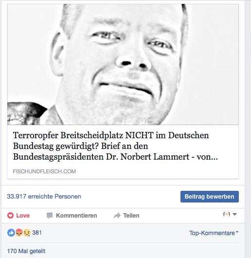
Task: Click the Beitrag bewerben button
Action: [210, 197]
